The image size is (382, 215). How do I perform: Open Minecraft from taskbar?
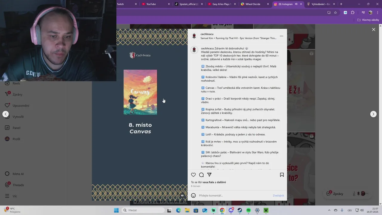point(266,210)
